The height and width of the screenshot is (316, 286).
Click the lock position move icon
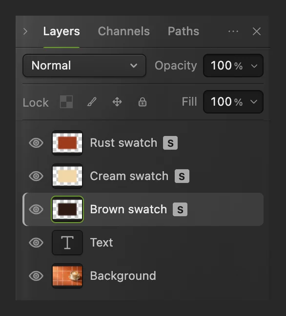(x=117, y=102)
